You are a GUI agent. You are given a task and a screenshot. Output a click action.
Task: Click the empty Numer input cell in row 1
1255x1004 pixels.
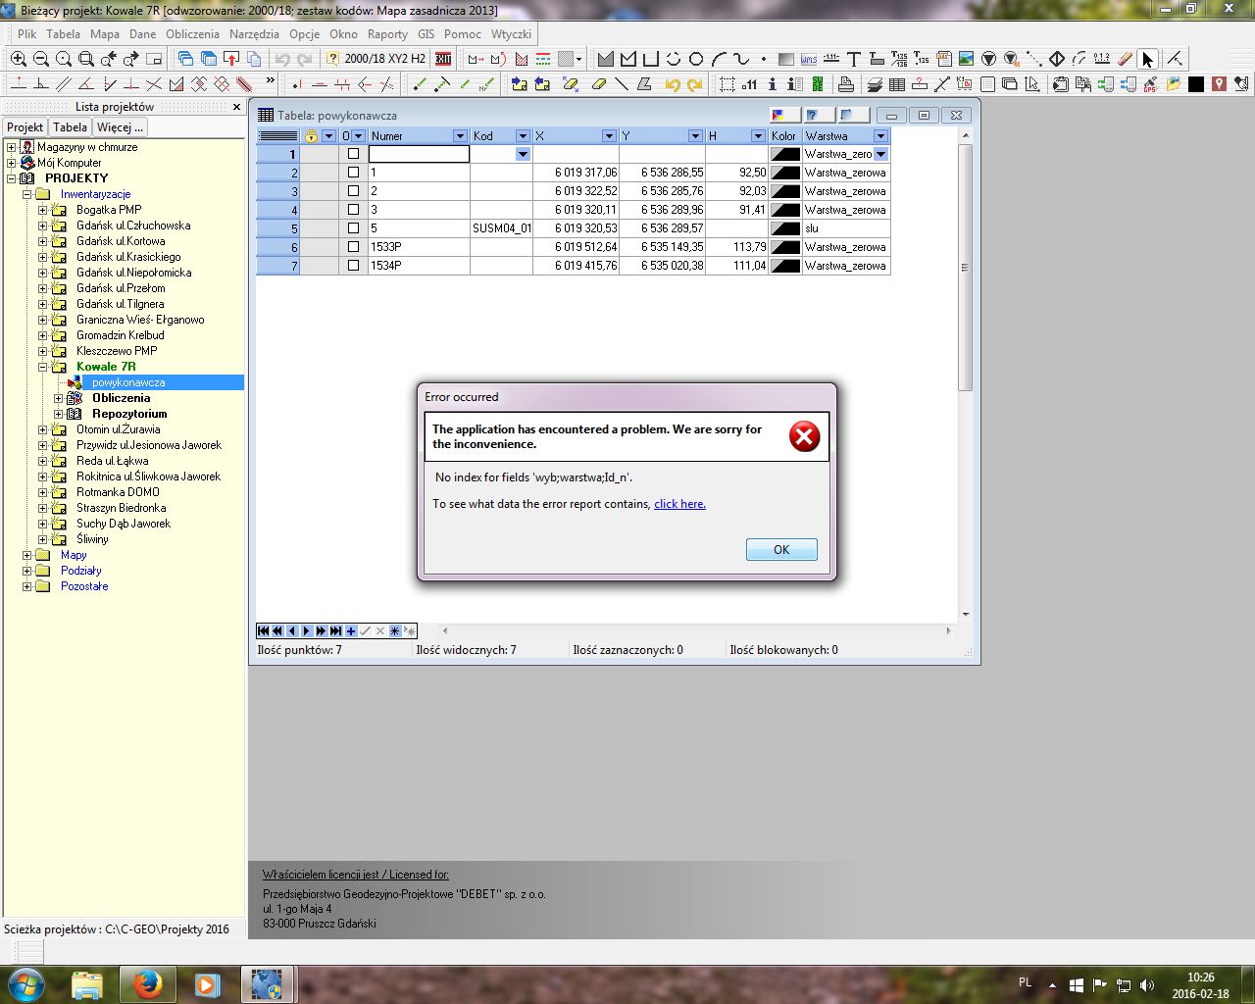coord(419,154)
